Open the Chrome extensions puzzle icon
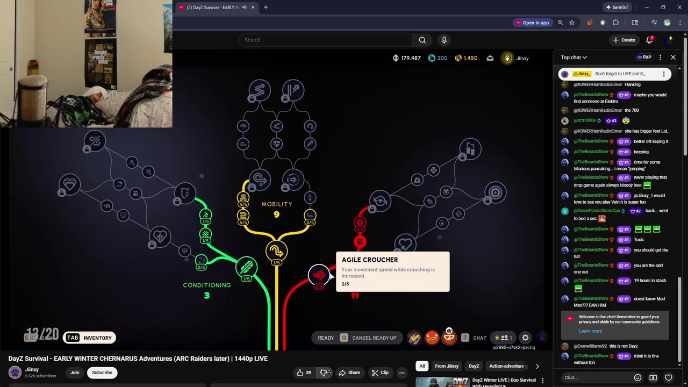 point(616,23)
